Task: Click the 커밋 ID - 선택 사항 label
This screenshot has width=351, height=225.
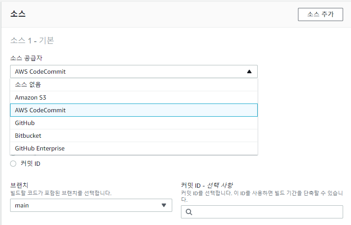Action: 207,186
